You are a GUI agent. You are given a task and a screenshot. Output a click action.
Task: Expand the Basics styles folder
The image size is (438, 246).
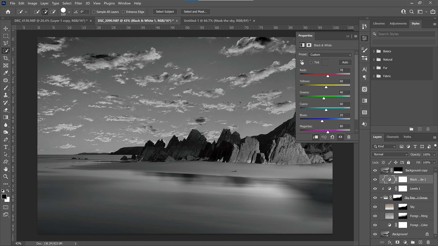point(374,51)
